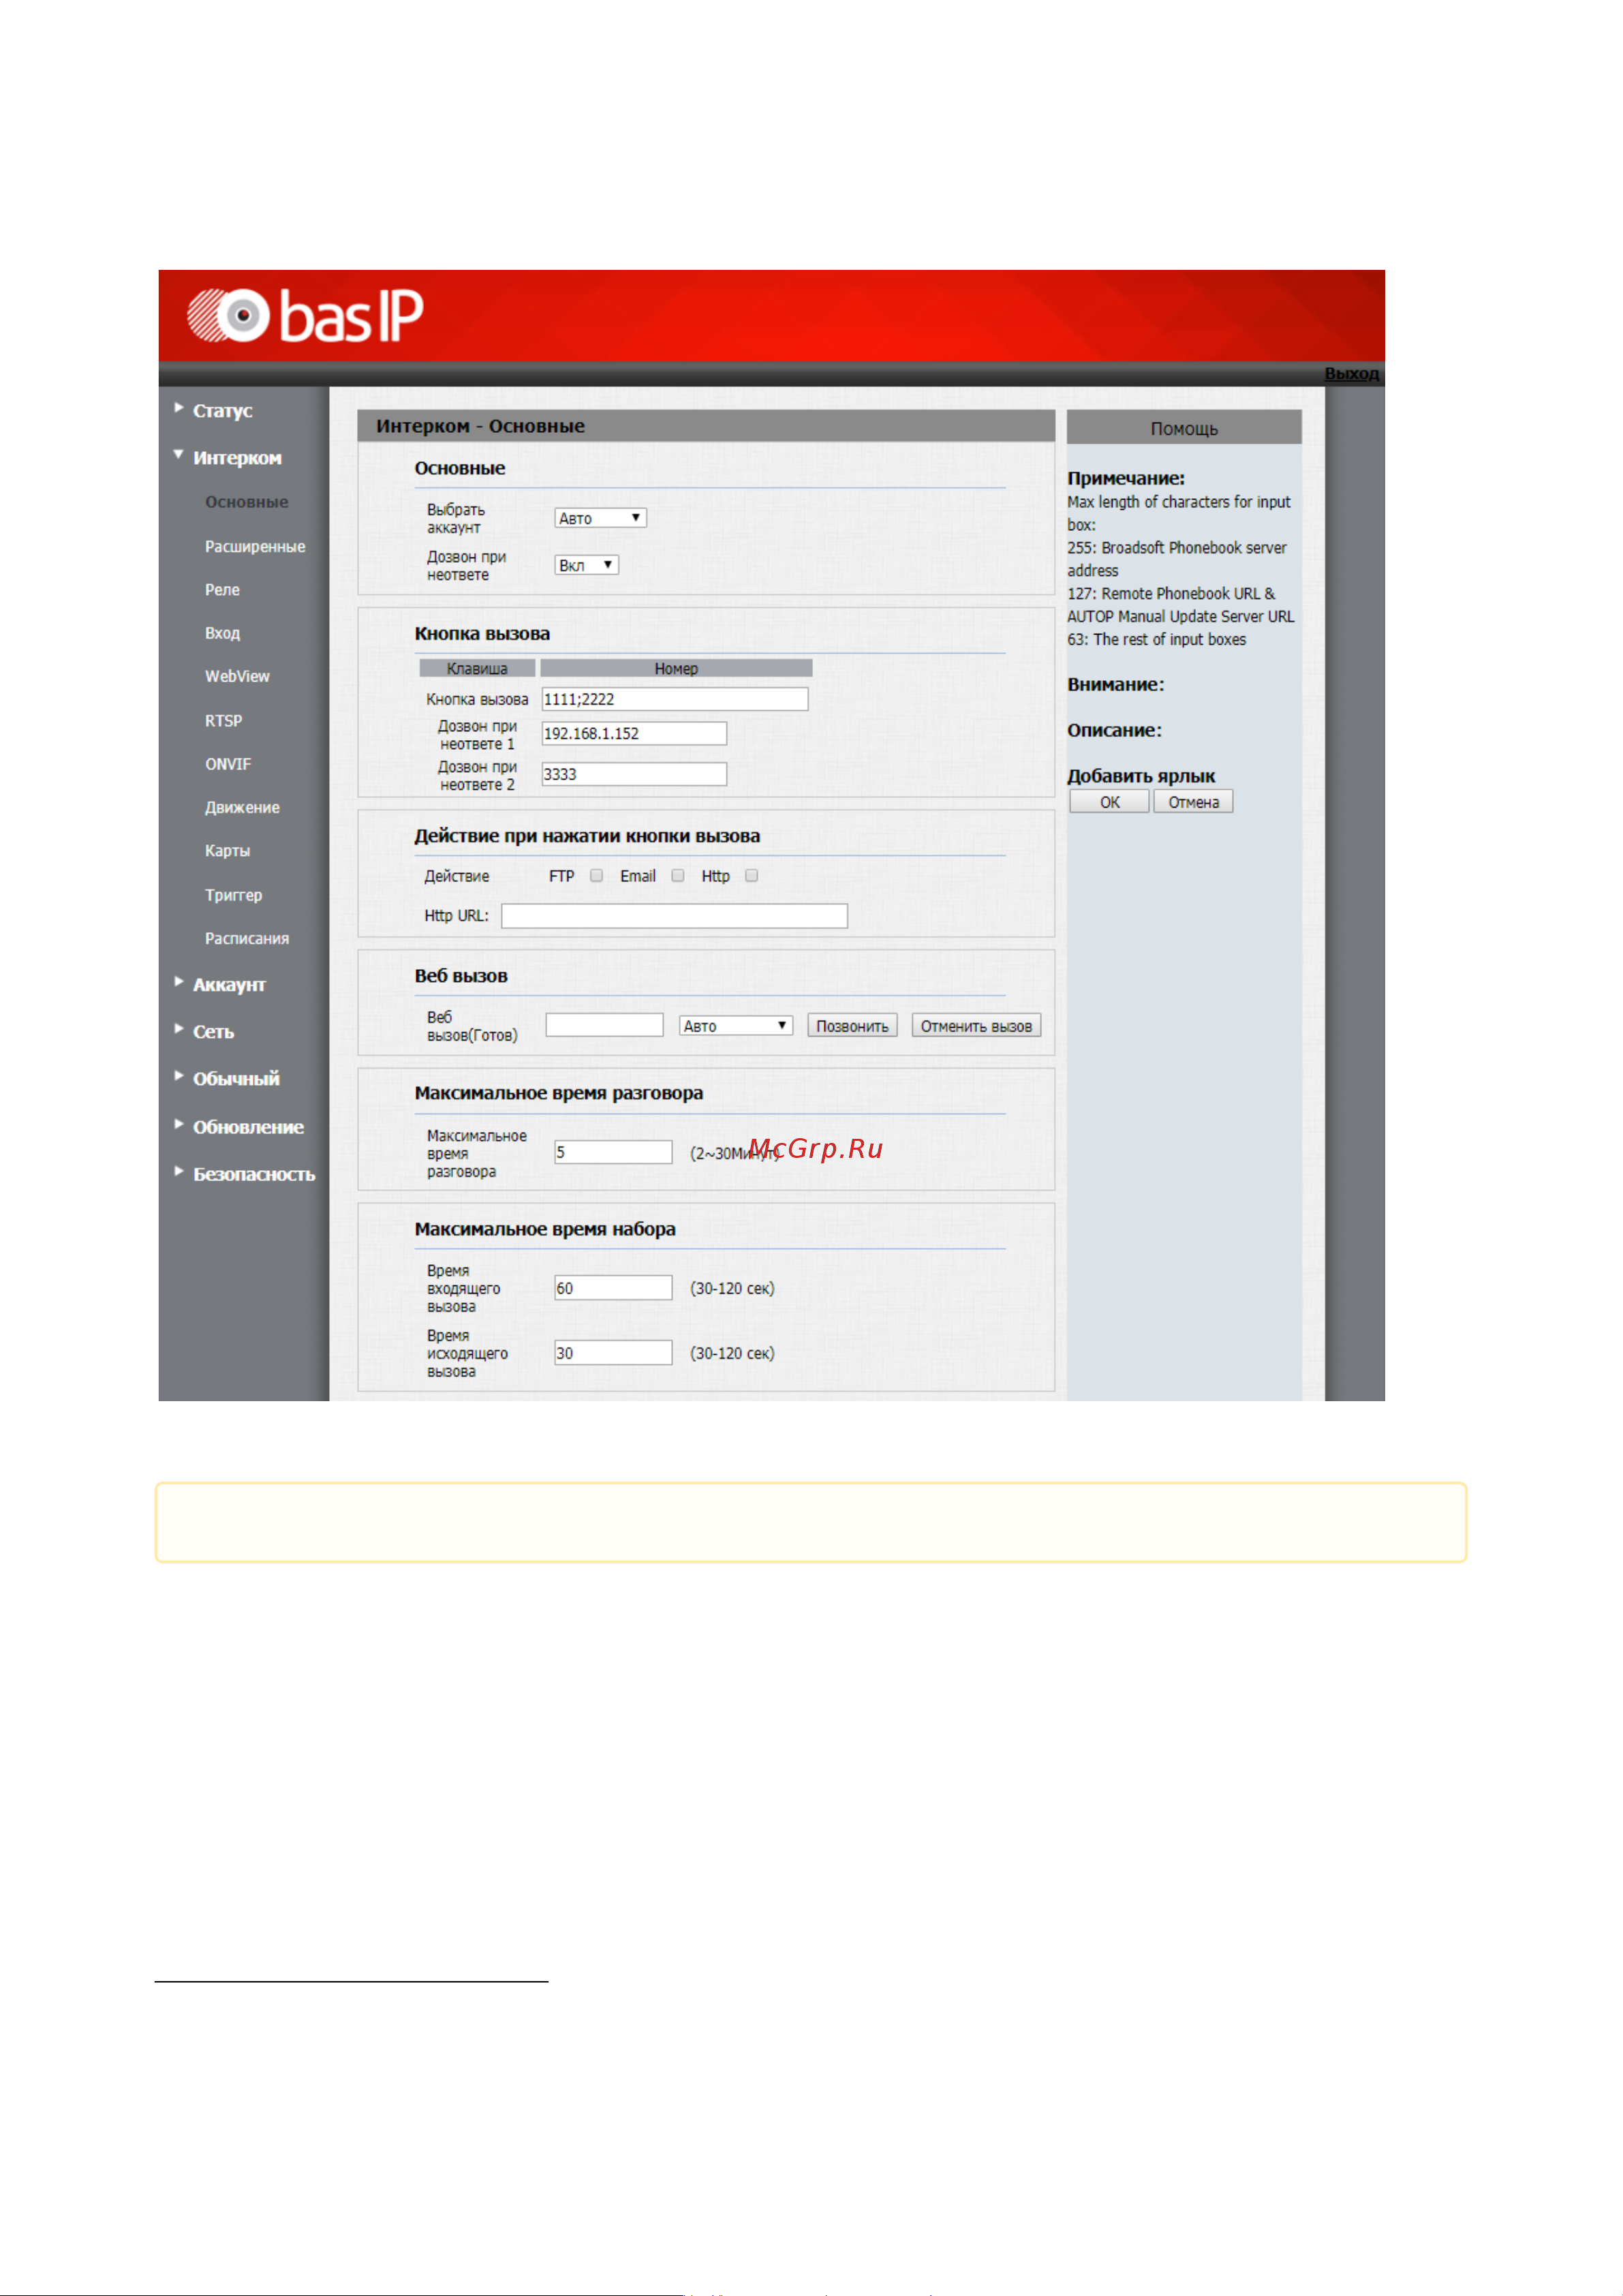Click the Клавиша column header
The image size is (1623, 2296).
477,668
